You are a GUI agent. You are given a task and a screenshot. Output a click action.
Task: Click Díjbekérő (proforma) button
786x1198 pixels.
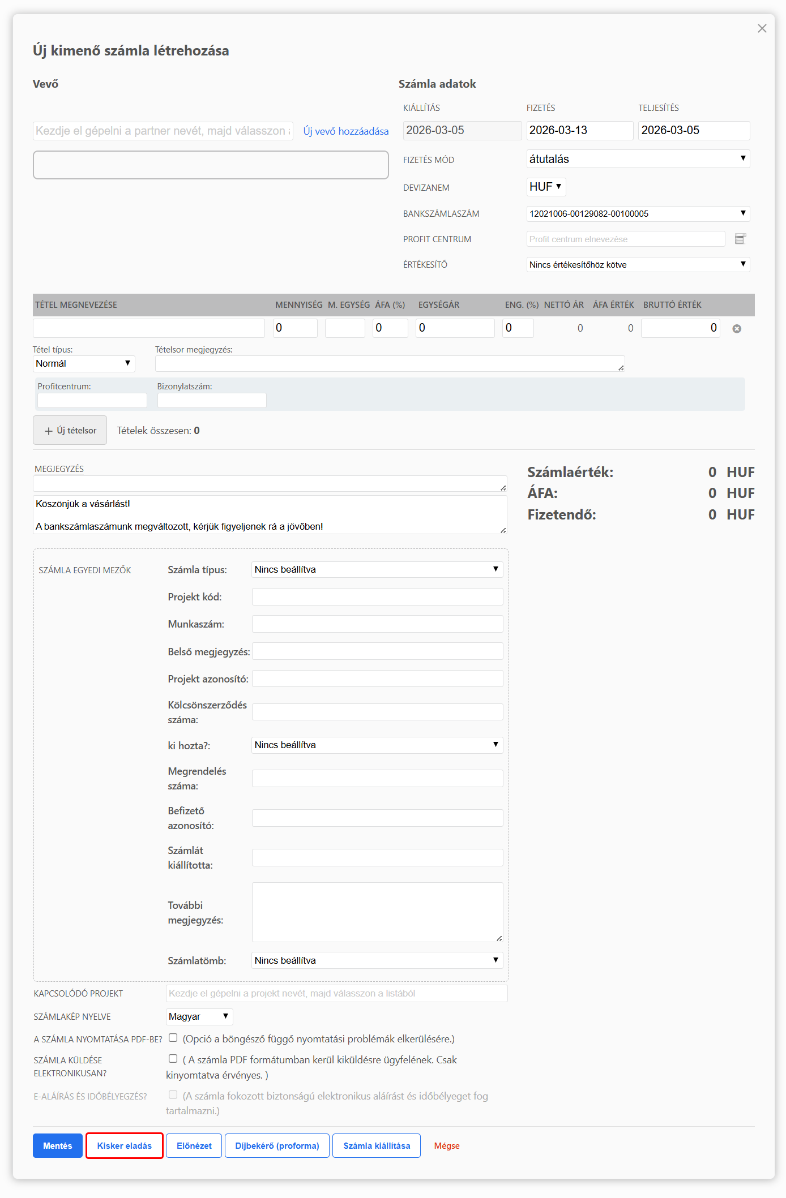[x=277, y=1145]
